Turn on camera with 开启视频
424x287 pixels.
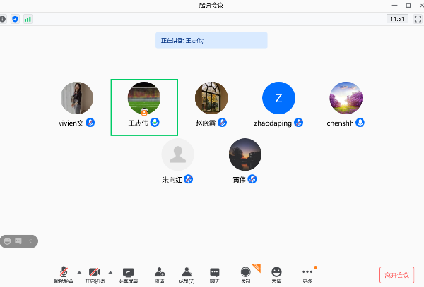(x=95, y=274)
